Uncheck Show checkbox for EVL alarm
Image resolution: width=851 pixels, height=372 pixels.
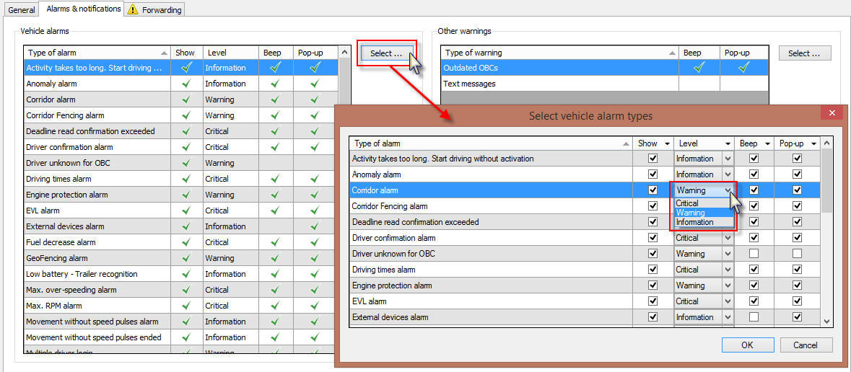pyautogui.click(x=653, y=301)
